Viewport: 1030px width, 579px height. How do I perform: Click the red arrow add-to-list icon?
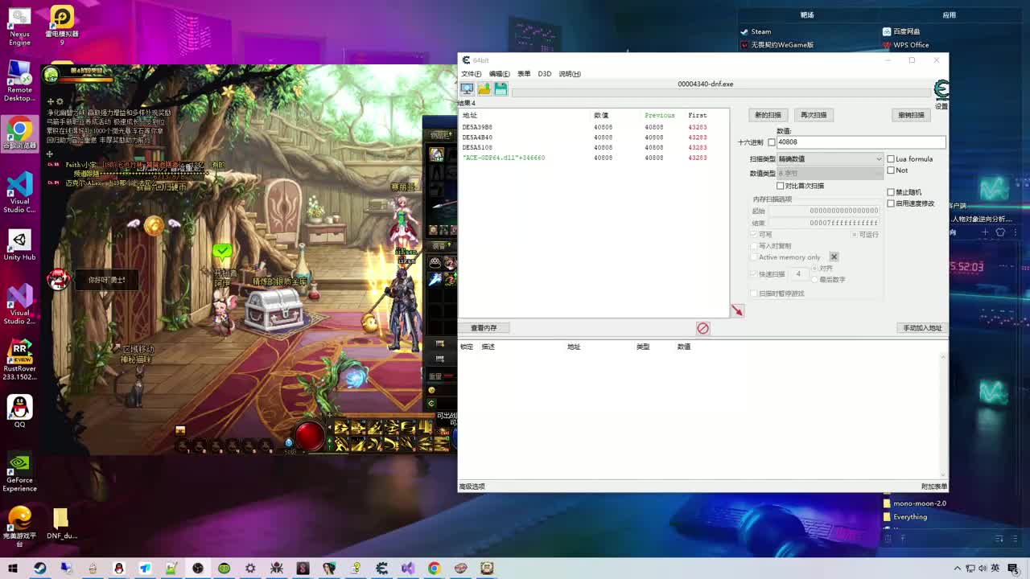pos(737,310)
